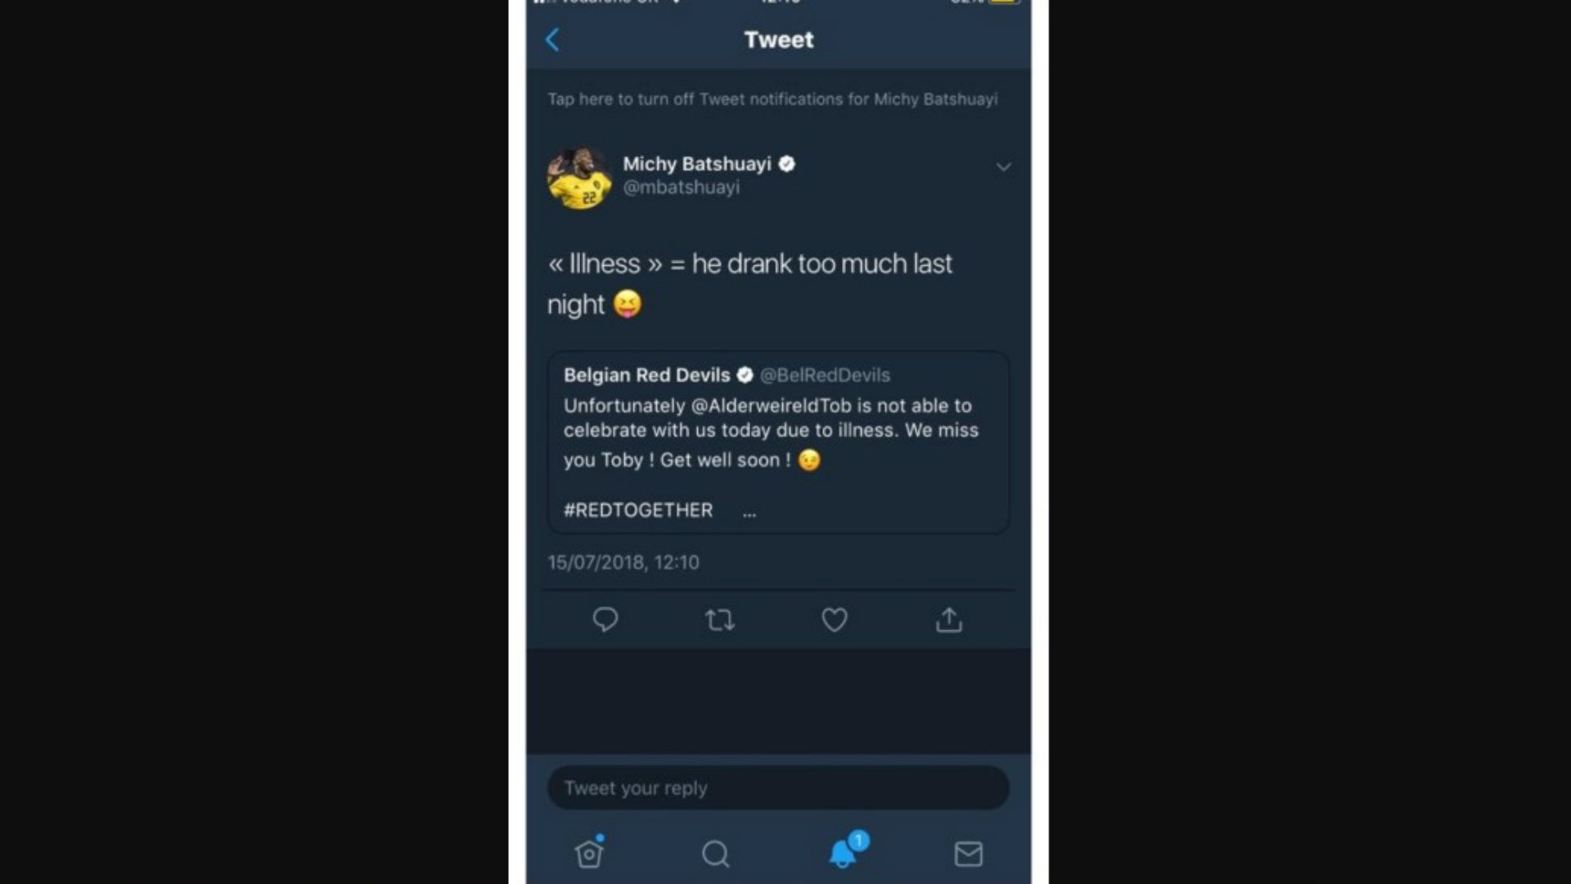Screen dimensions: 1571x884
Task: Tap the share tweet icon
Action: pyautogui.click(x=949, y=620)
